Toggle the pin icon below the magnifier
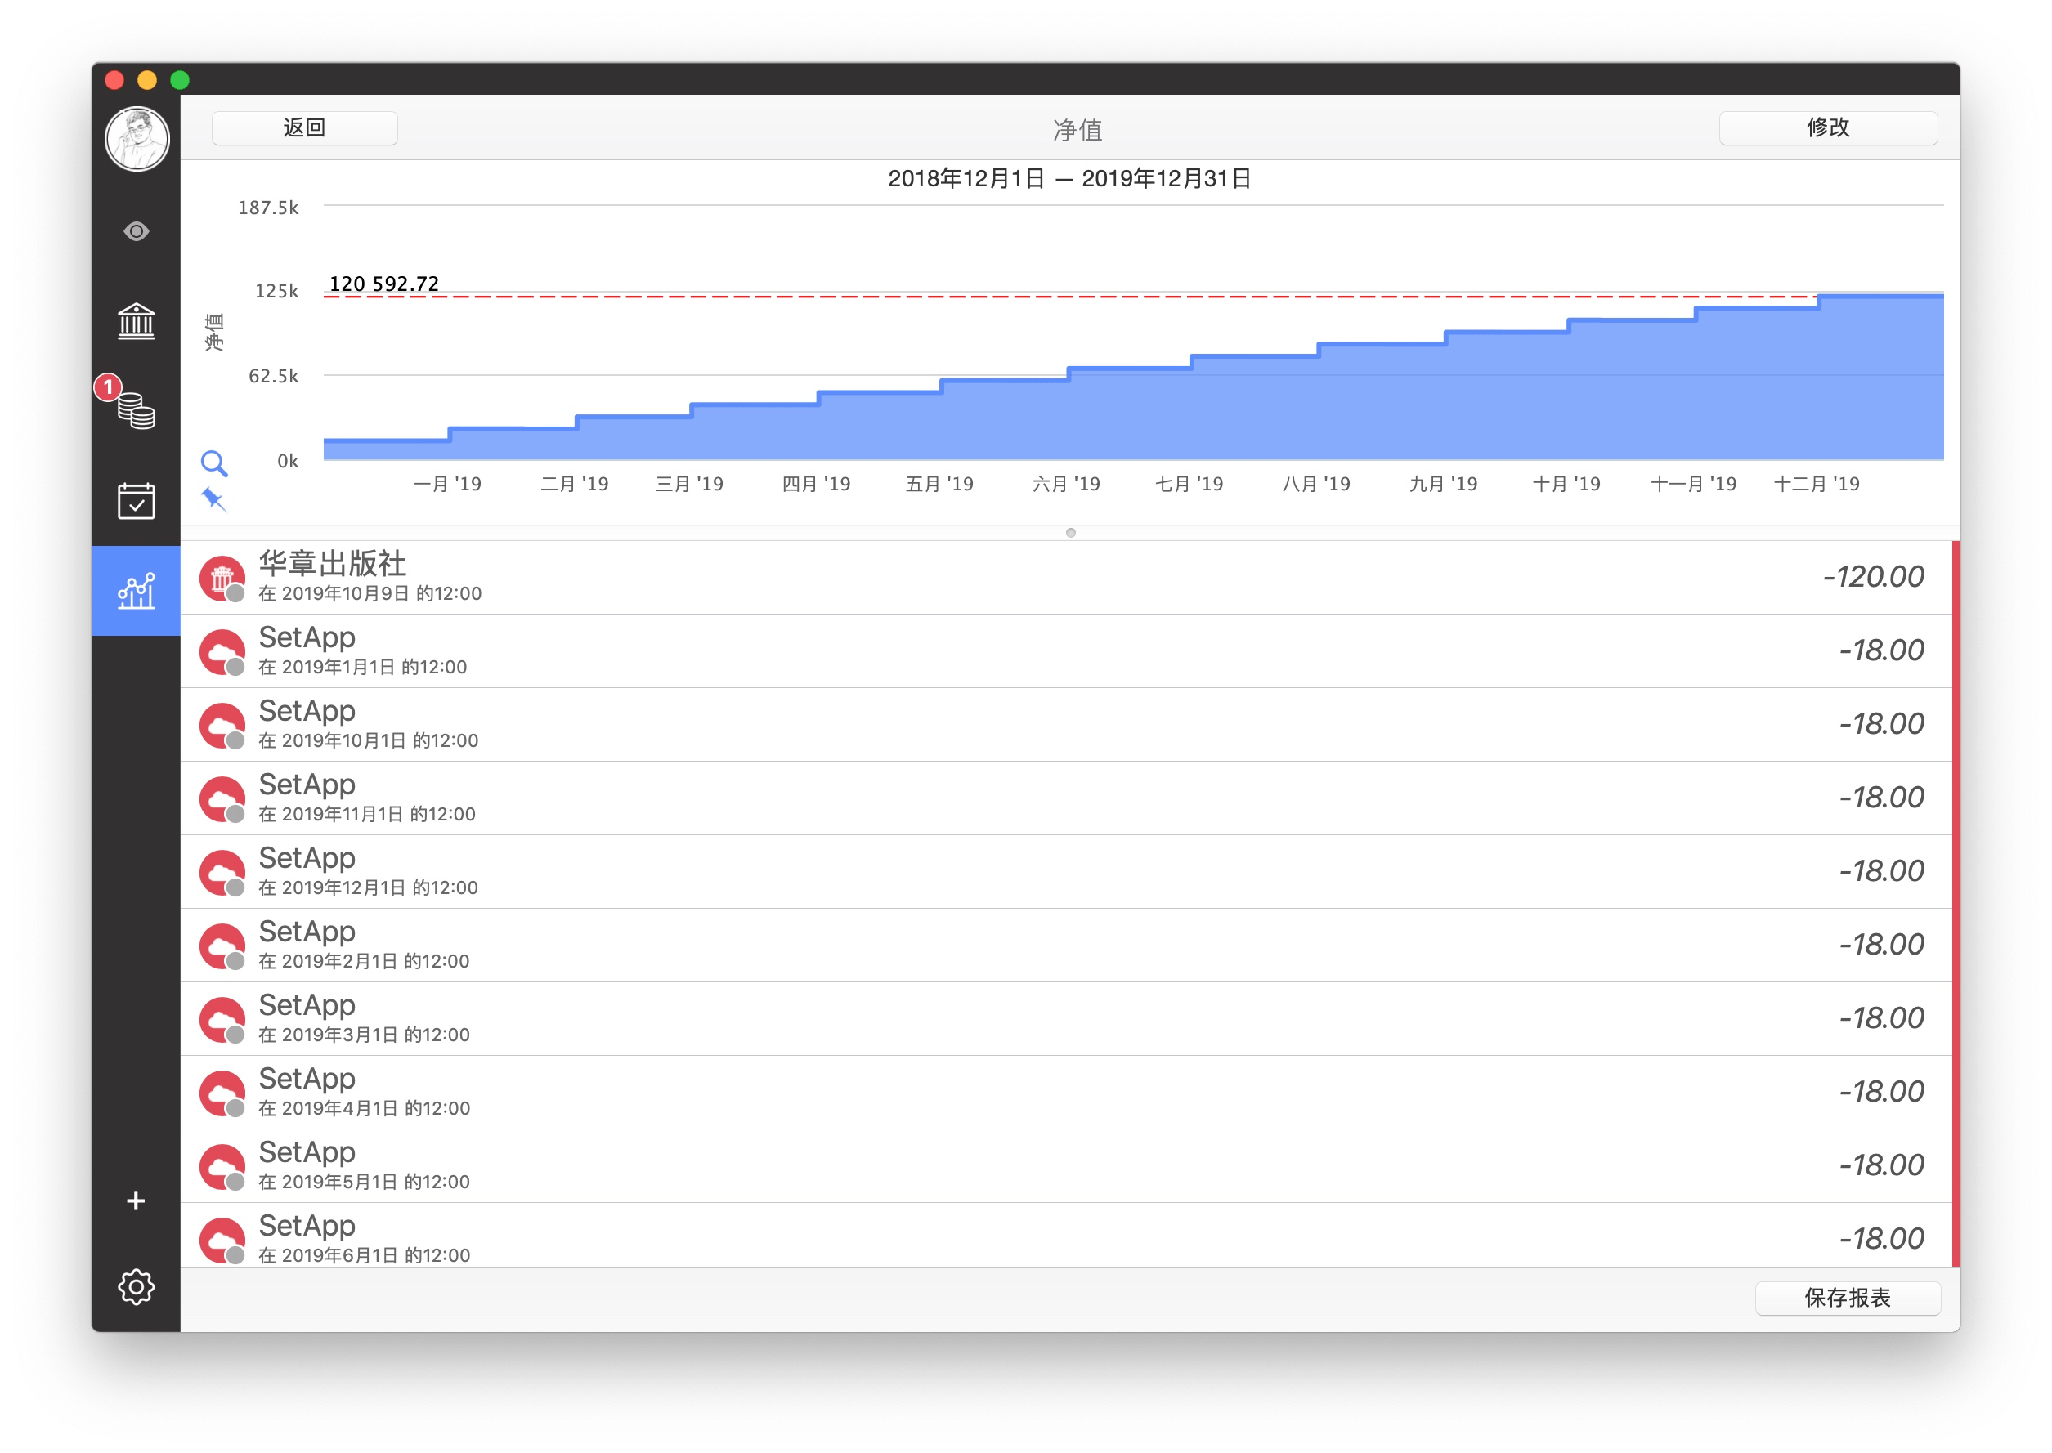Screen dimensions: 2052x1453 [213, 498]
